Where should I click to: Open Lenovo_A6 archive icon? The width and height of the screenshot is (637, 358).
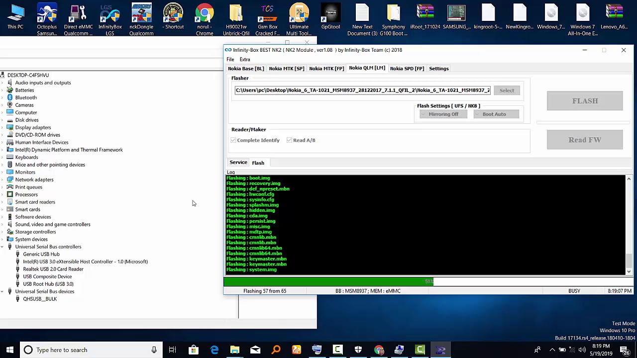(x=614, y=17)
